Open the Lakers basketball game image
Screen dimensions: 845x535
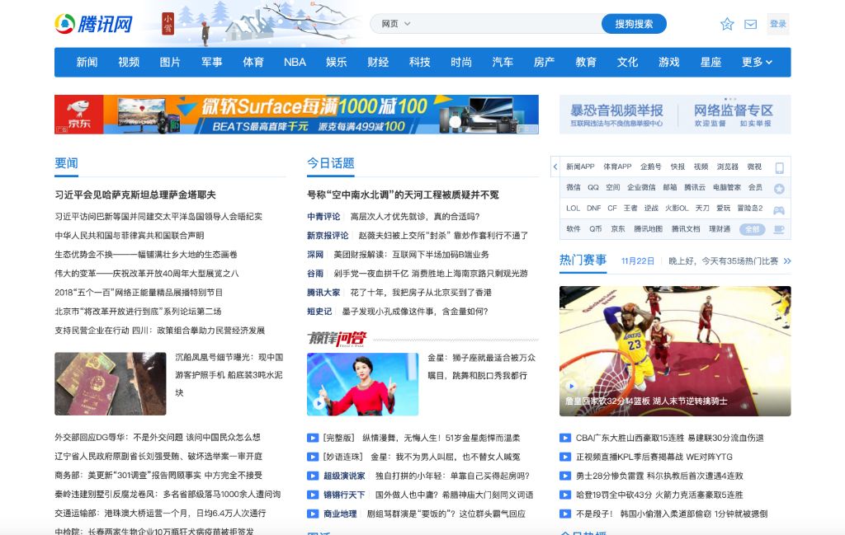[x=675, y=351]
